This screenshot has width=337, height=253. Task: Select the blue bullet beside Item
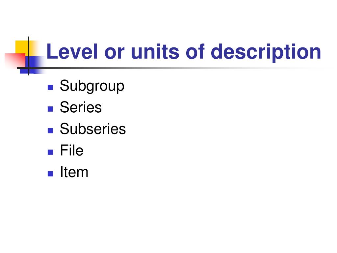pyautogui.click(x=50, y=174)
